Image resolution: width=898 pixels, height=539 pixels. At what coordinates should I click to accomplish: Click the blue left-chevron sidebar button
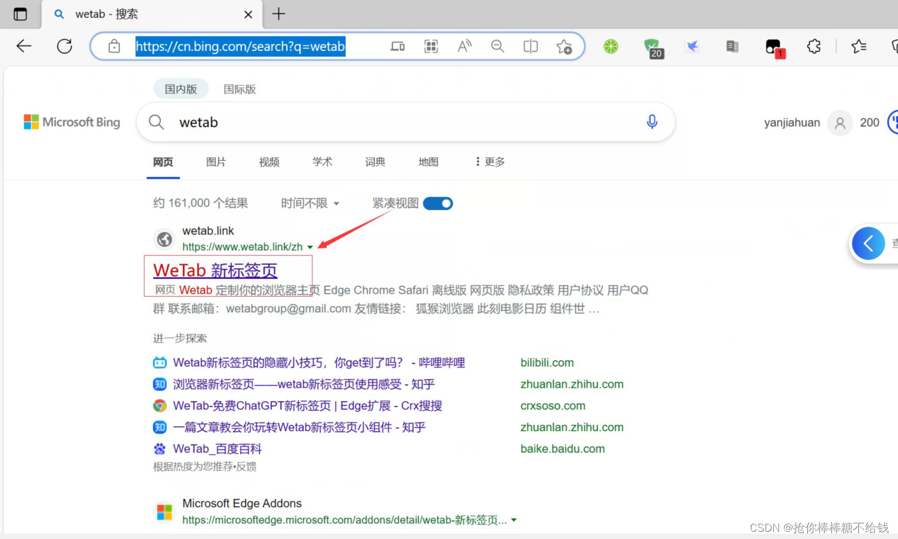[x=868, y=243]
